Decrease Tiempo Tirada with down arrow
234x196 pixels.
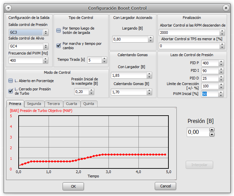point(104,62)
